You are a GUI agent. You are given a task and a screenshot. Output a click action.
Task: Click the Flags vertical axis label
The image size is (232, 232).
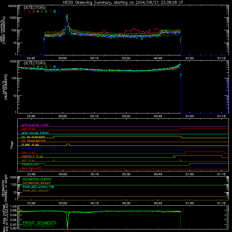(x=12, y=145)
